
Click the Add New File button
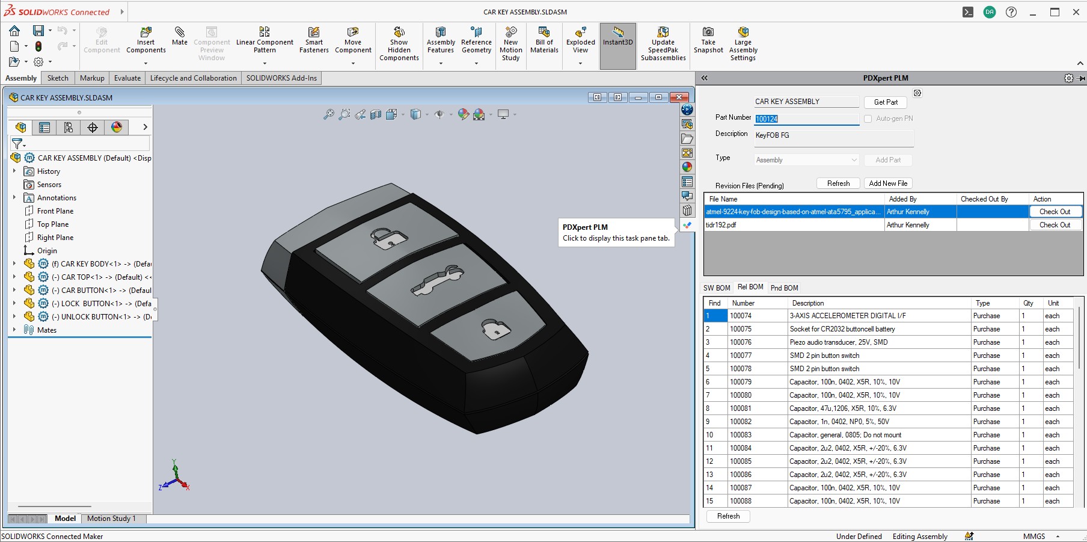887,183
